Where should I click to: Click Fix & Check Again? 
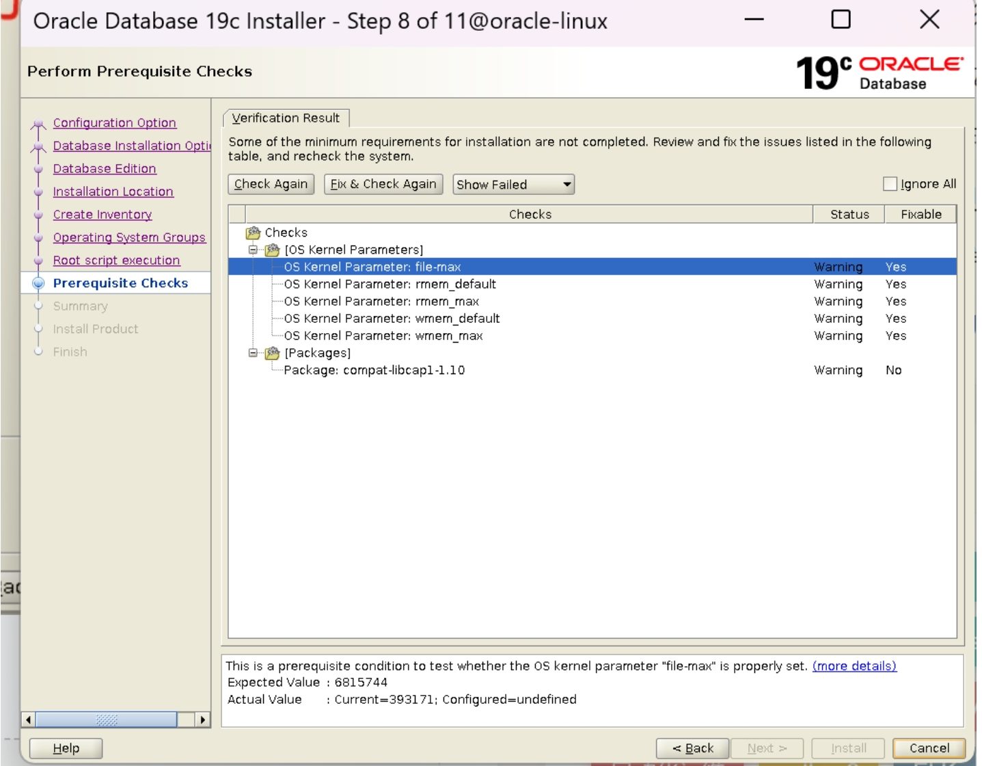384,184
